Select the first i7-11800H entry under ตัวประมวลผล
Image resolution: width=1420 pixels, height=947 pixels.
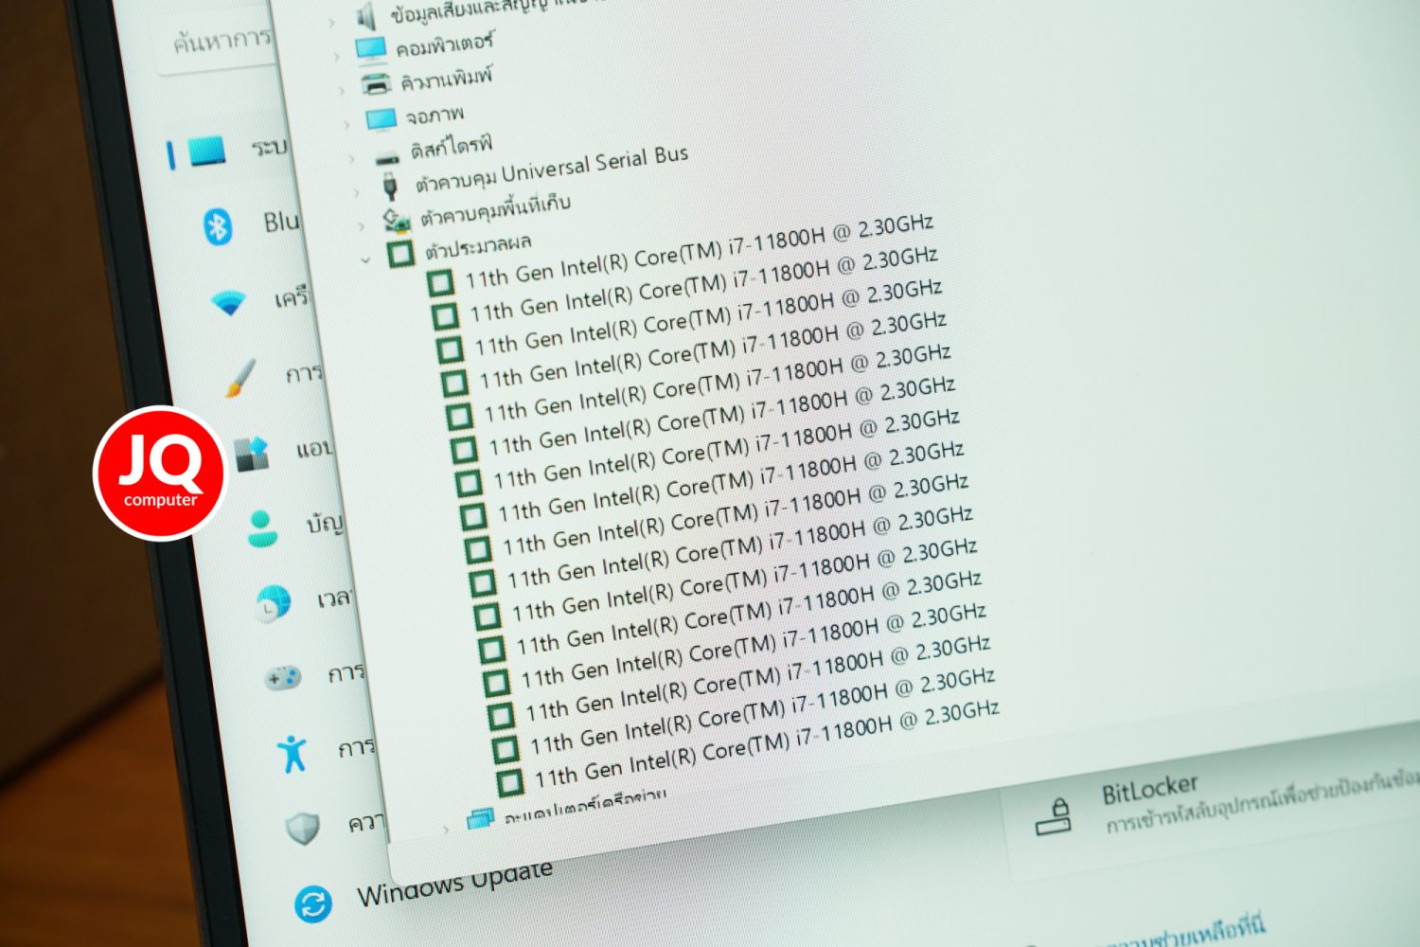point(700,251)
